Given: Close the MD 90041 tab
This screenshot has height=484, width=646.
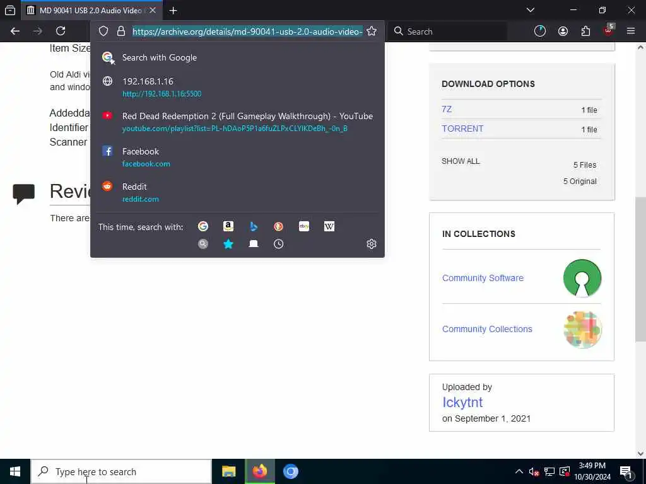Looking at the screenshot, I should [153, 10].
